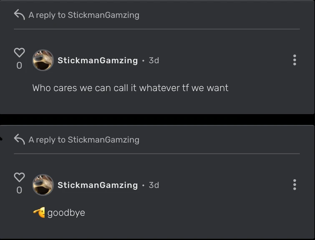Screen dimensions: 315x240
Task: Follow bottom 'A reply to StickmanGamzing' link
Action: (x=84, y=140)
